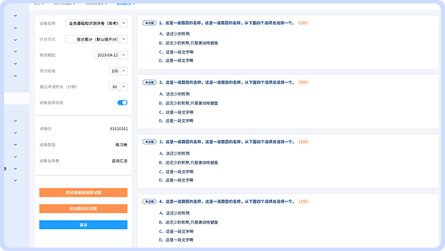Click the 单选题 tag on question 1

[149, 23]
